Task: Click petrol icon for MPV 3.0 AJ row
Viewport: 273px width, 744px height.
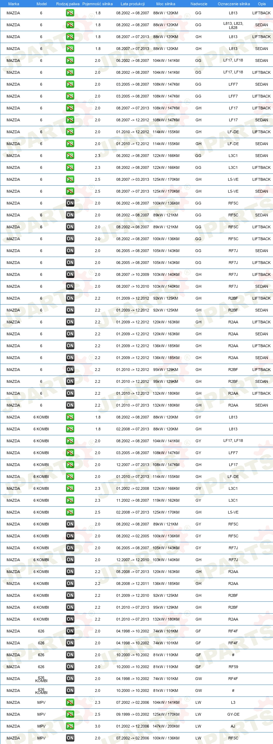Action: [x=70, y=726]
